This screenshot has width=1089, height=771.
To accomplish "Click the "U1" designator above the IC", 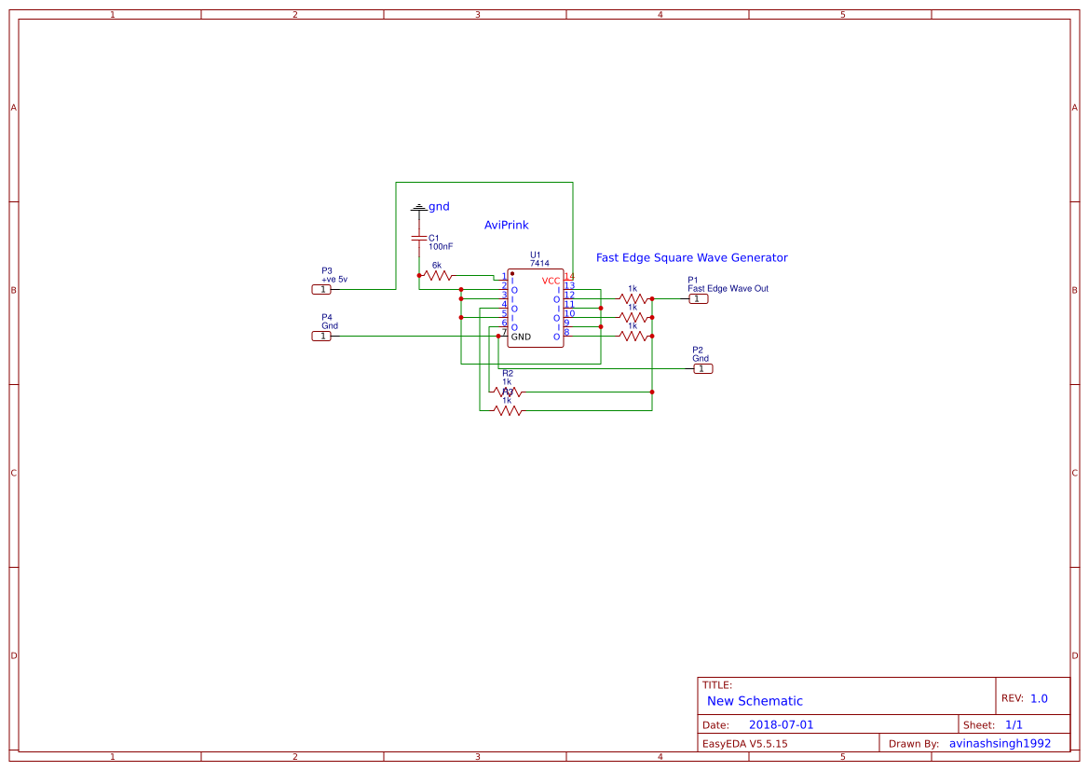I will 536,255.
